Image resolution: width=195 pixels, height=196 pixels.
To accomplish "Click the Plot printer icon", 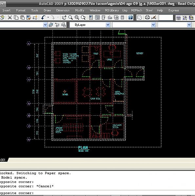I will [147, 18].
